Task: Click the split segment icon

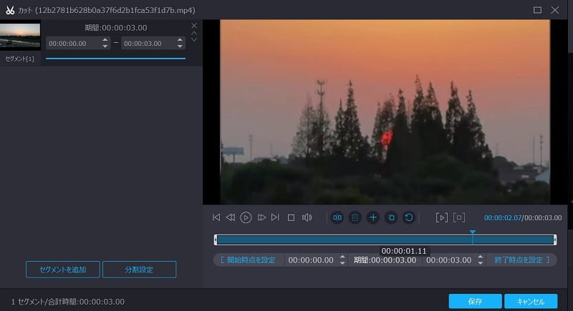Action: point(337,217)
